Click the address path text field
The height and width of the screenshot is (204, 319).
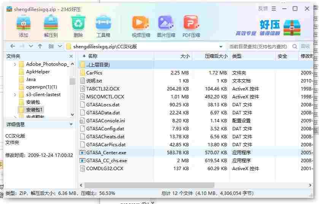pyautogui.click(x=145, y=46)
